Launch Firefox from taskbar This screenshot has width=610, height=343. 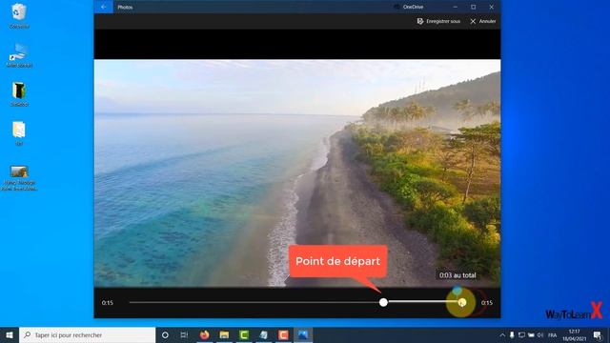pos(204,334)
